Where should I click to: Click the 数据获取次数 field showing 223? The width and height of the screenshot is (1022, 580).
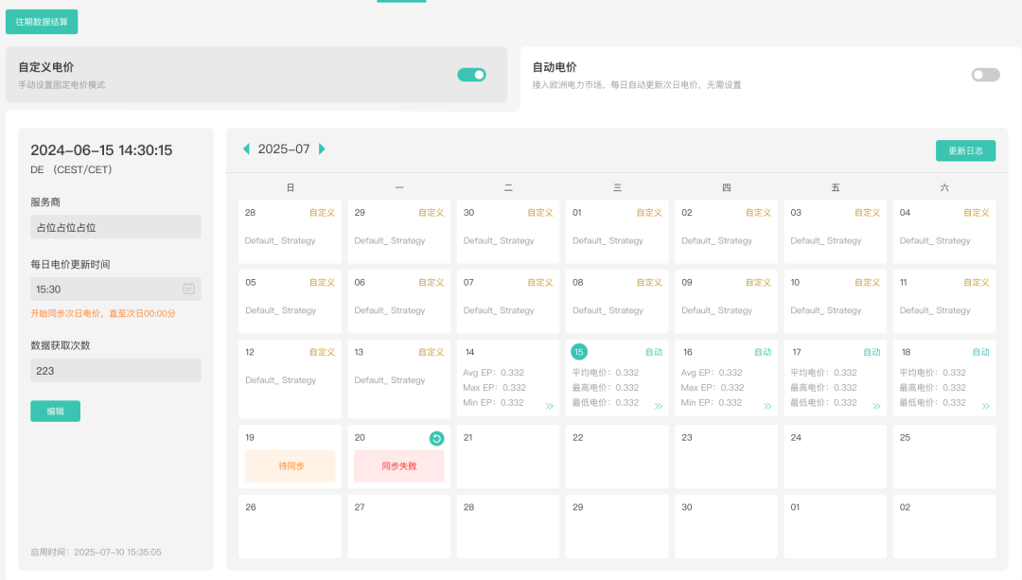coord(115,370)
